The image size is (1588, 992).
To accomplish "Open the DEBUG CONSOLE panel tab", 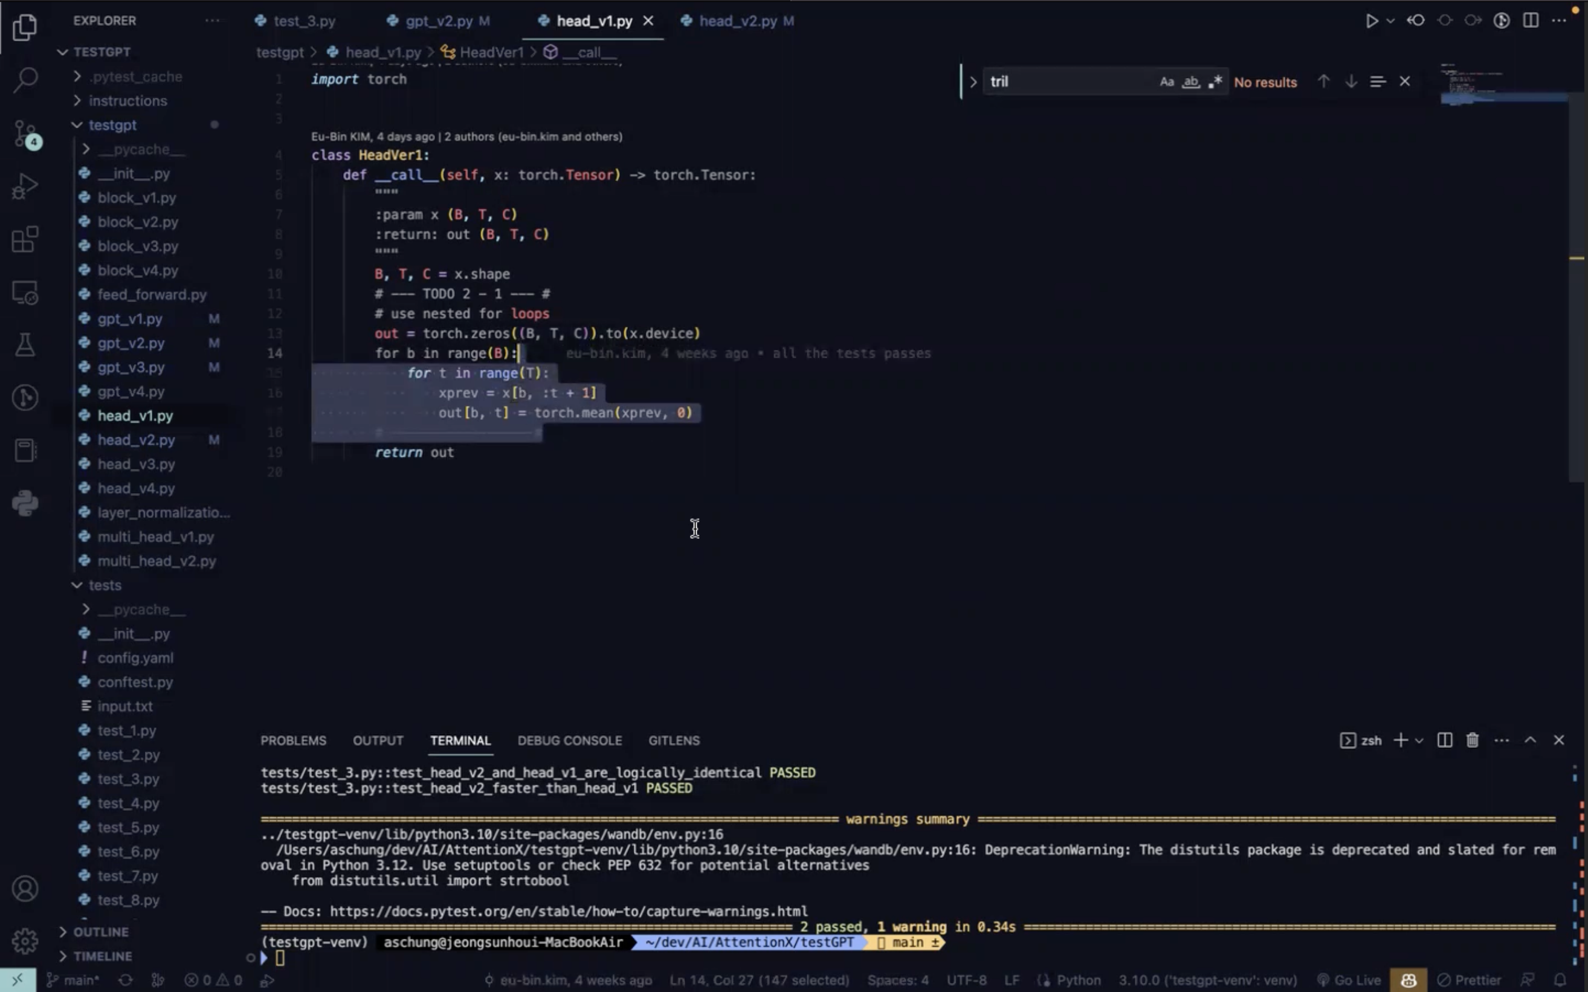I will (x=570, y=741).
